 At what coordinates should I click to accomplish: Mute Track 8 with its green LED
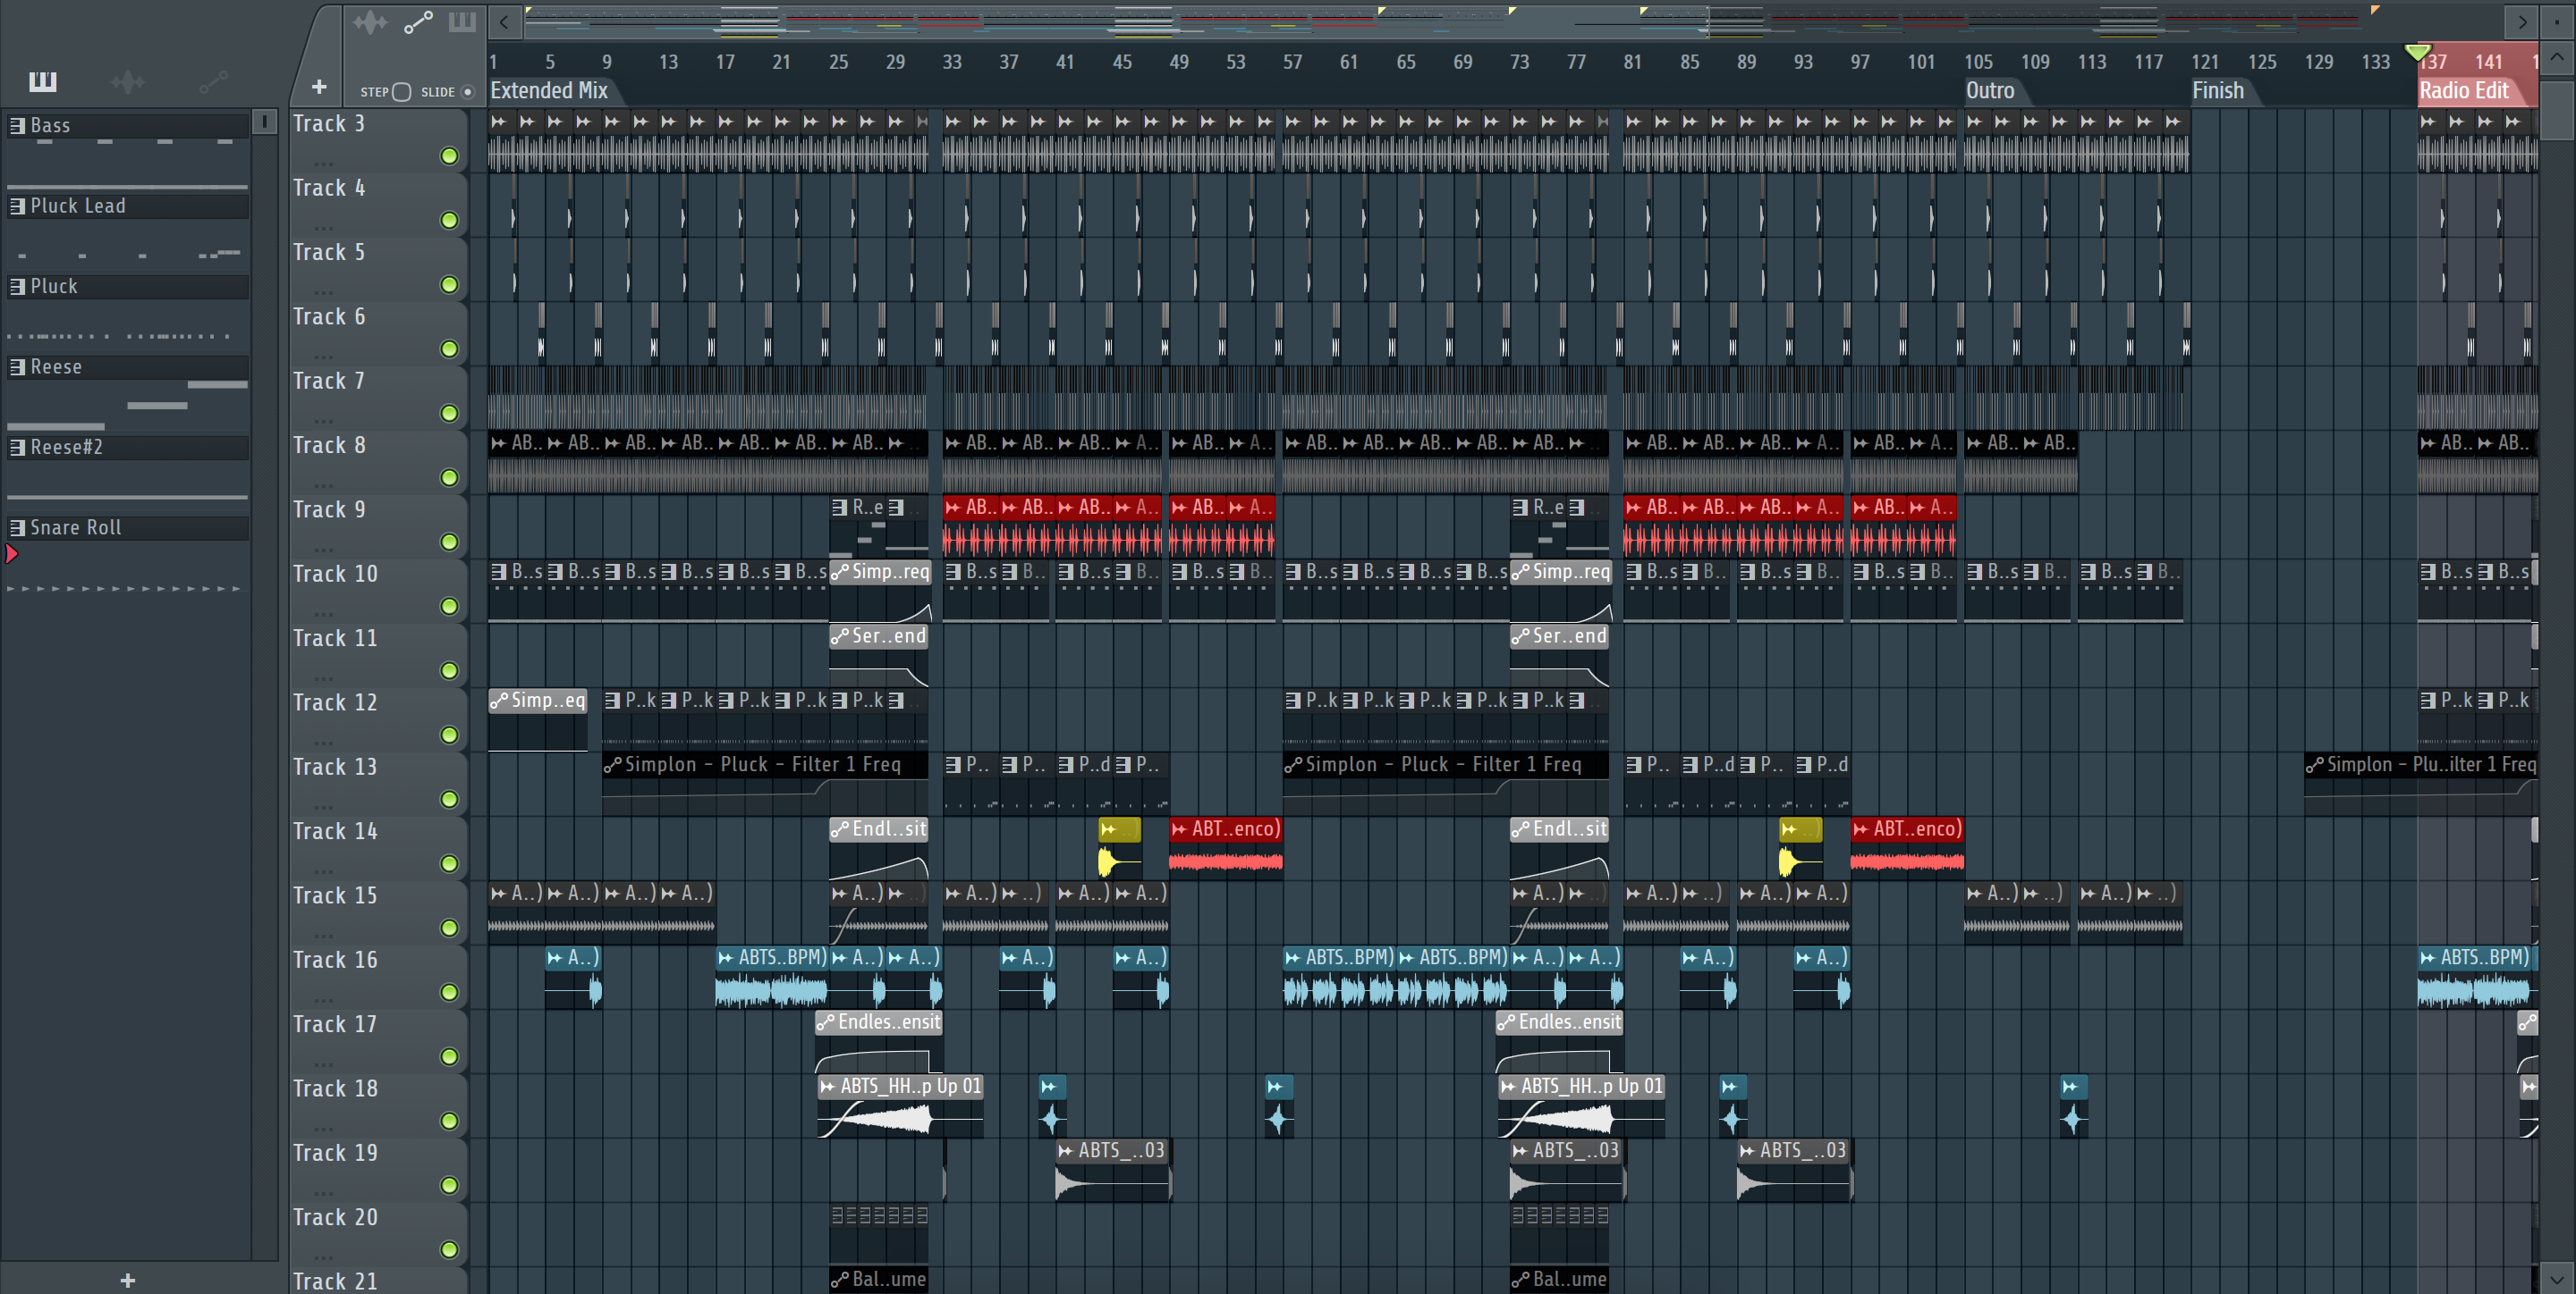pos(449,477)
